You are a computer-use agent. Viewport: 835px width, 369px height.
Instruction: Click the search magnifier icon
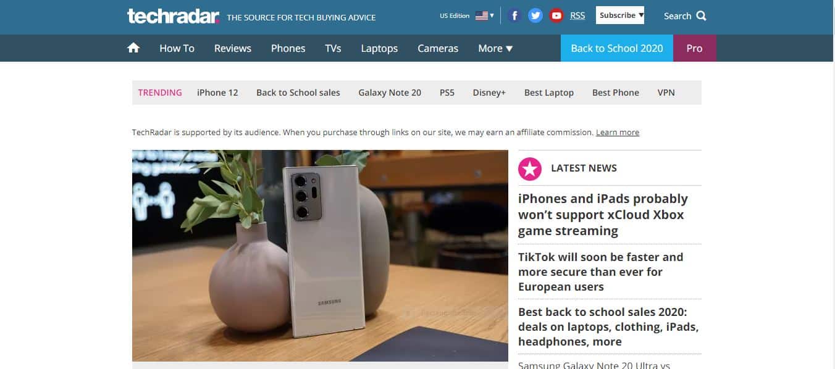pos(701,16)
